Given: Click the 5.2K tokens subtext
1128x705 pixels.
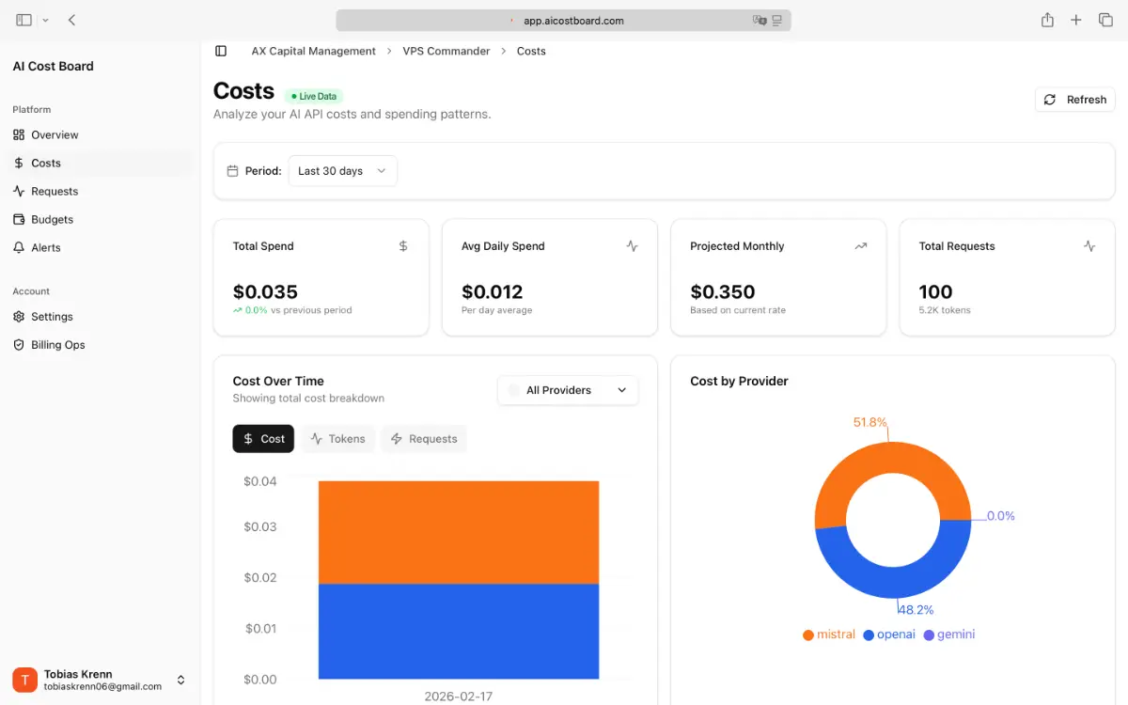Looking at the screenshot, I should click(945, 310).
